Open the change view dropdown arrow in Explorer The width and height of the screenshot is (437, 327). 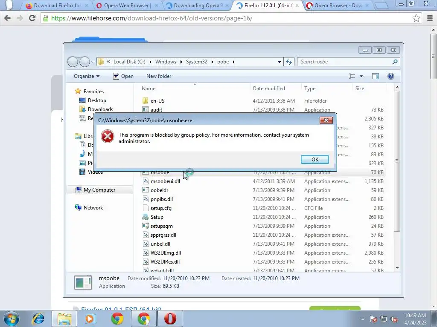click(x=361, y=76)
